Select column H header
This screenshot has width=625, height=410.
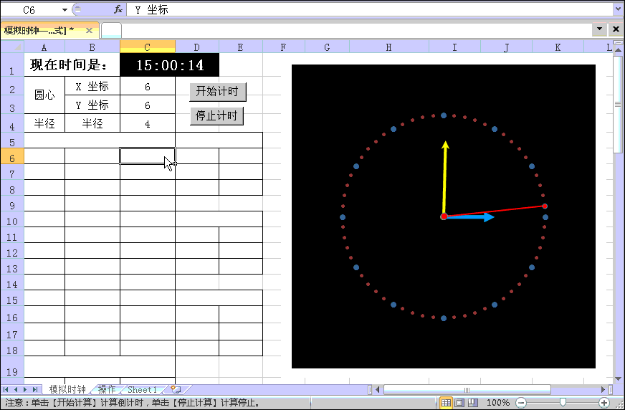(x=388, y=47)
